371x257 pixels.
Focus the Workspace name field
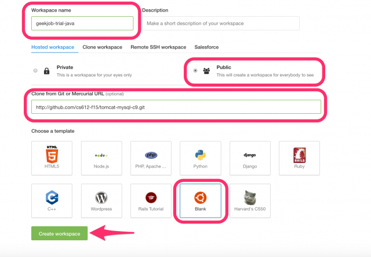(x=82, y=23)
